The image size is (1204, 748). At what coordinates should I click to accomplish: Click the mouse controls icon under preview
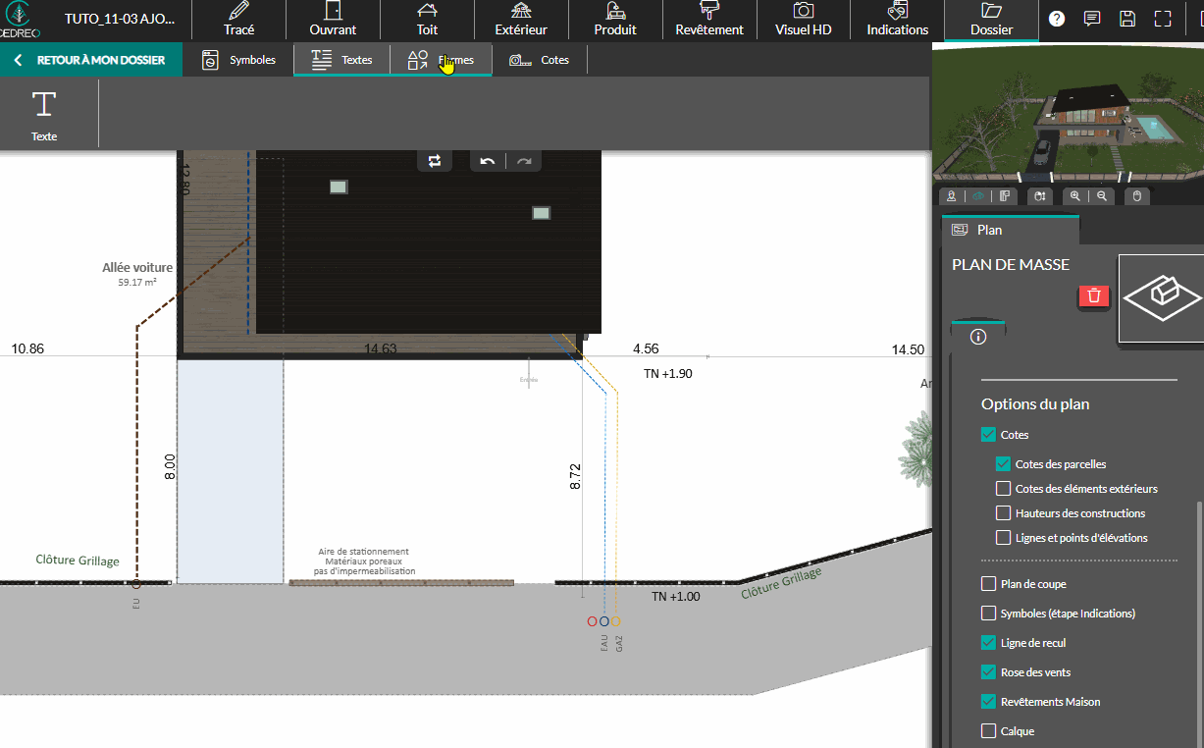point(1137,196)
